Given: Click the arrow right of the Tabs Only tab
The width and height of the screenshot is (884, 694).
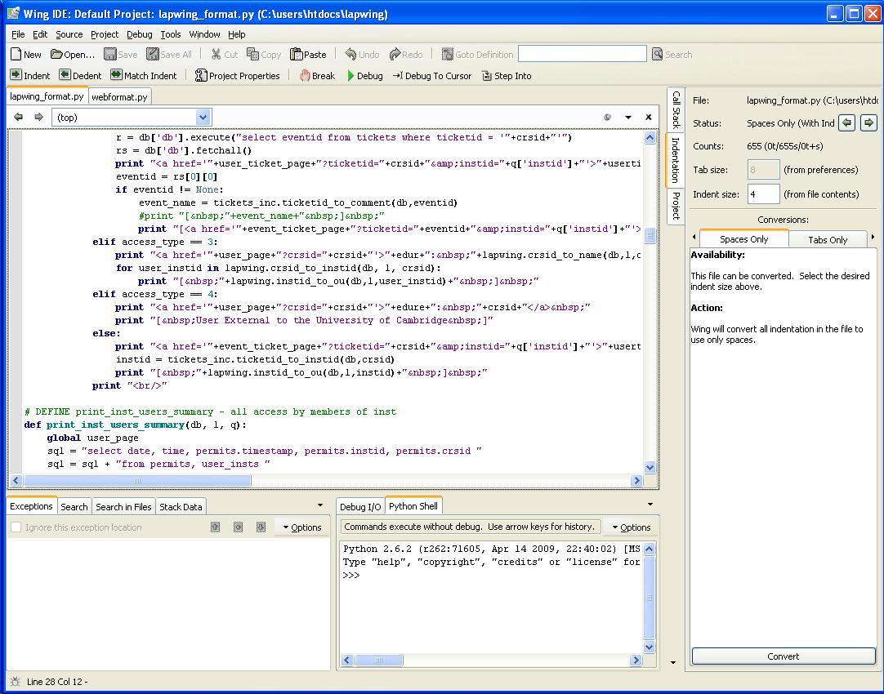Looking at the screenshot, I should (x=873, y=237).
